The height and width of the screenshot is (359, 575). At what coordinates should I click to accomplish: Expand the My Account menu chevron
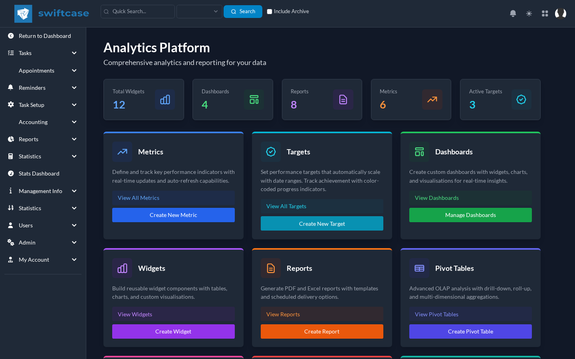74,260
